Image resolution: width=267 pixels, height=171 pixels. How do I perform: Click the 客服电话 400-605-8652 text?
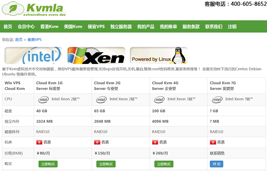click(x=236, y=4)
